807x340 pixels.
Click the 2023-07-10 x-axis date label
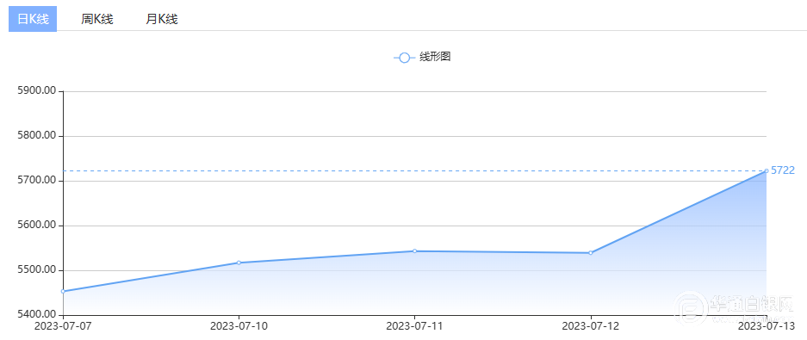tap(239, 326)
